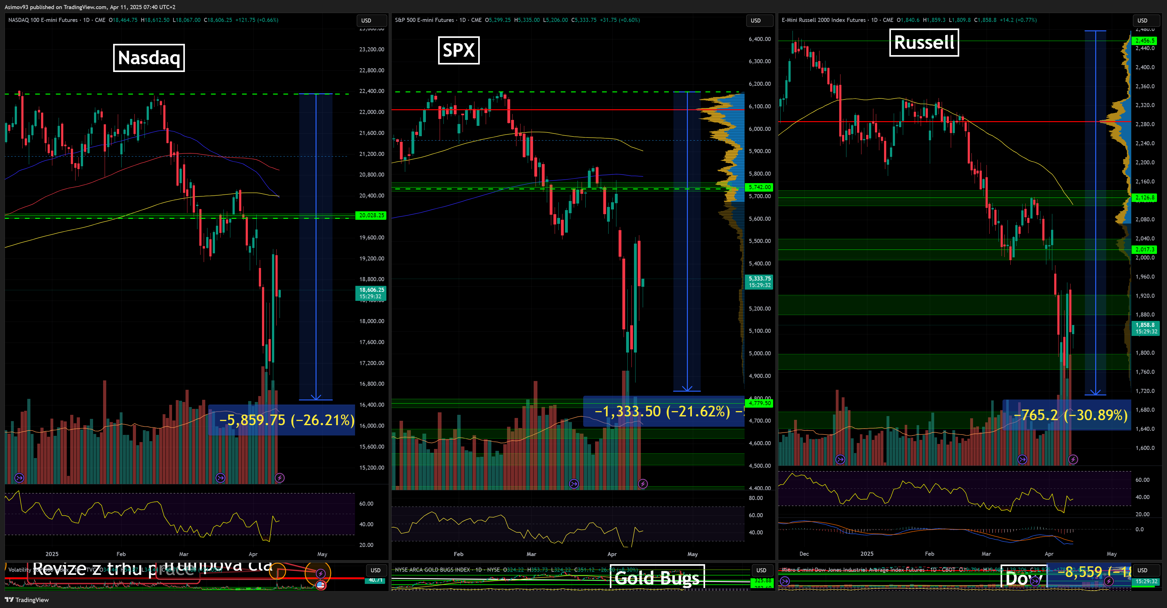1167x608 pixels.
Task: Click the lightning news icon on Russell chart
Action: (x=1073, y=460)
